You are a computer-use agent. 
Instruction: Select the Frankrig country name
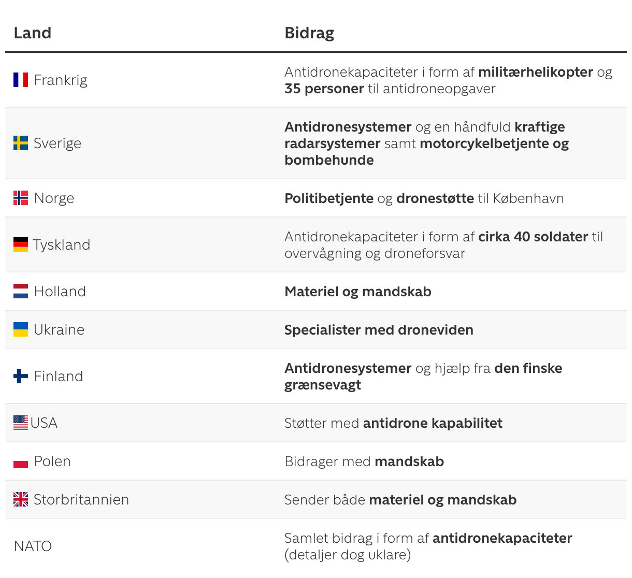[x=61, y=80]
